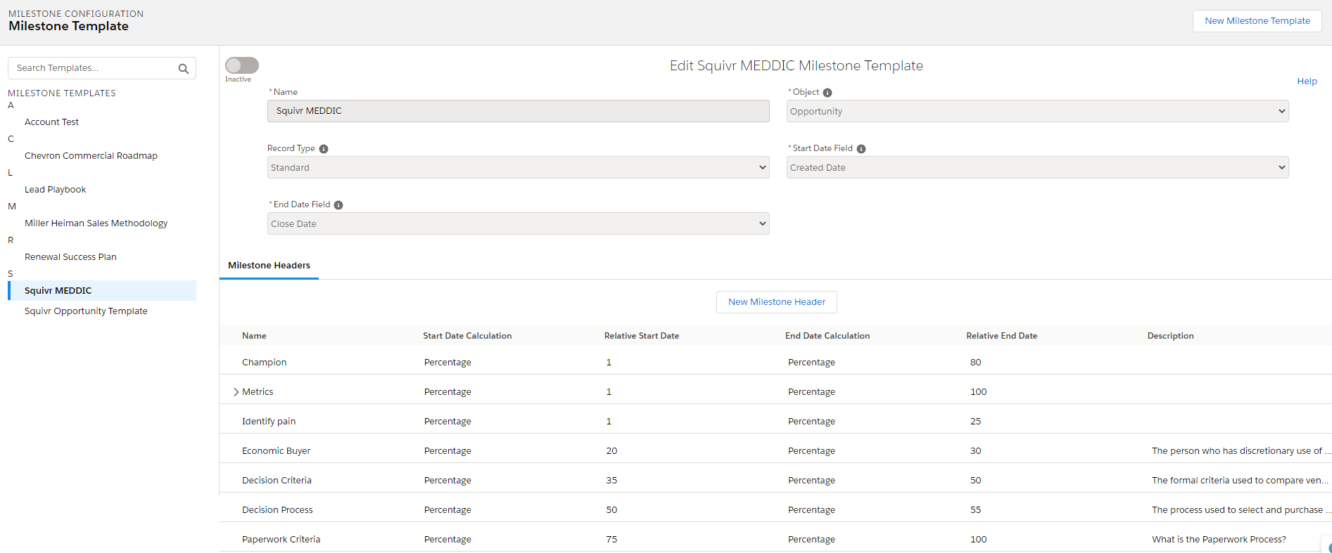Click Paperwork Criteria's Relative Start Date value 75
This screenshot has width=1332, height=553.
pyautogui.click(x=611, y=540)
